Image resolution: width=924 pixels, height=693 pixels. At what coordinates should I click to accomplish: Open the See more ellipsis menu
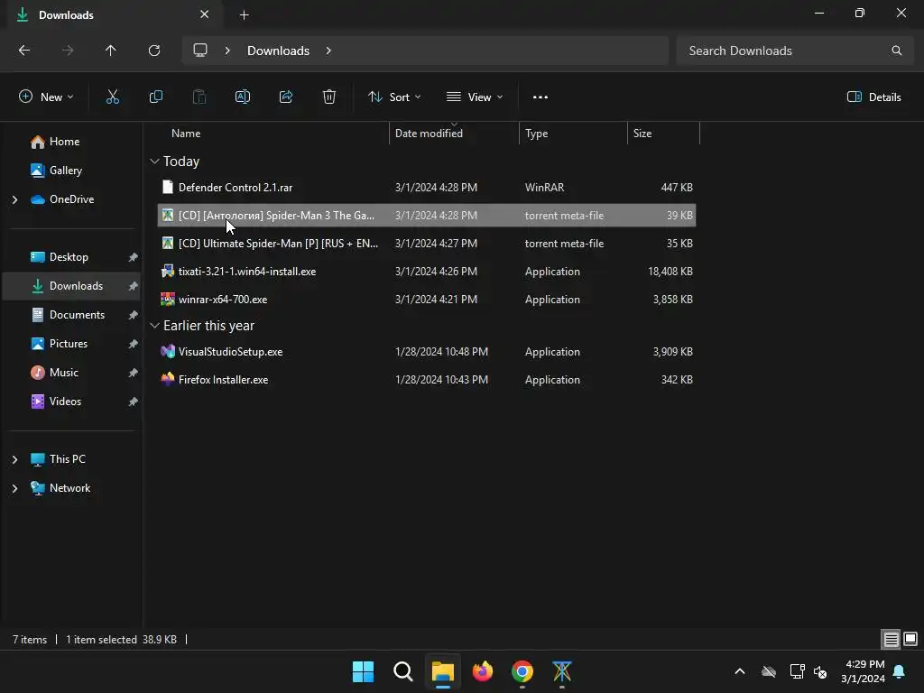point(541,97)
